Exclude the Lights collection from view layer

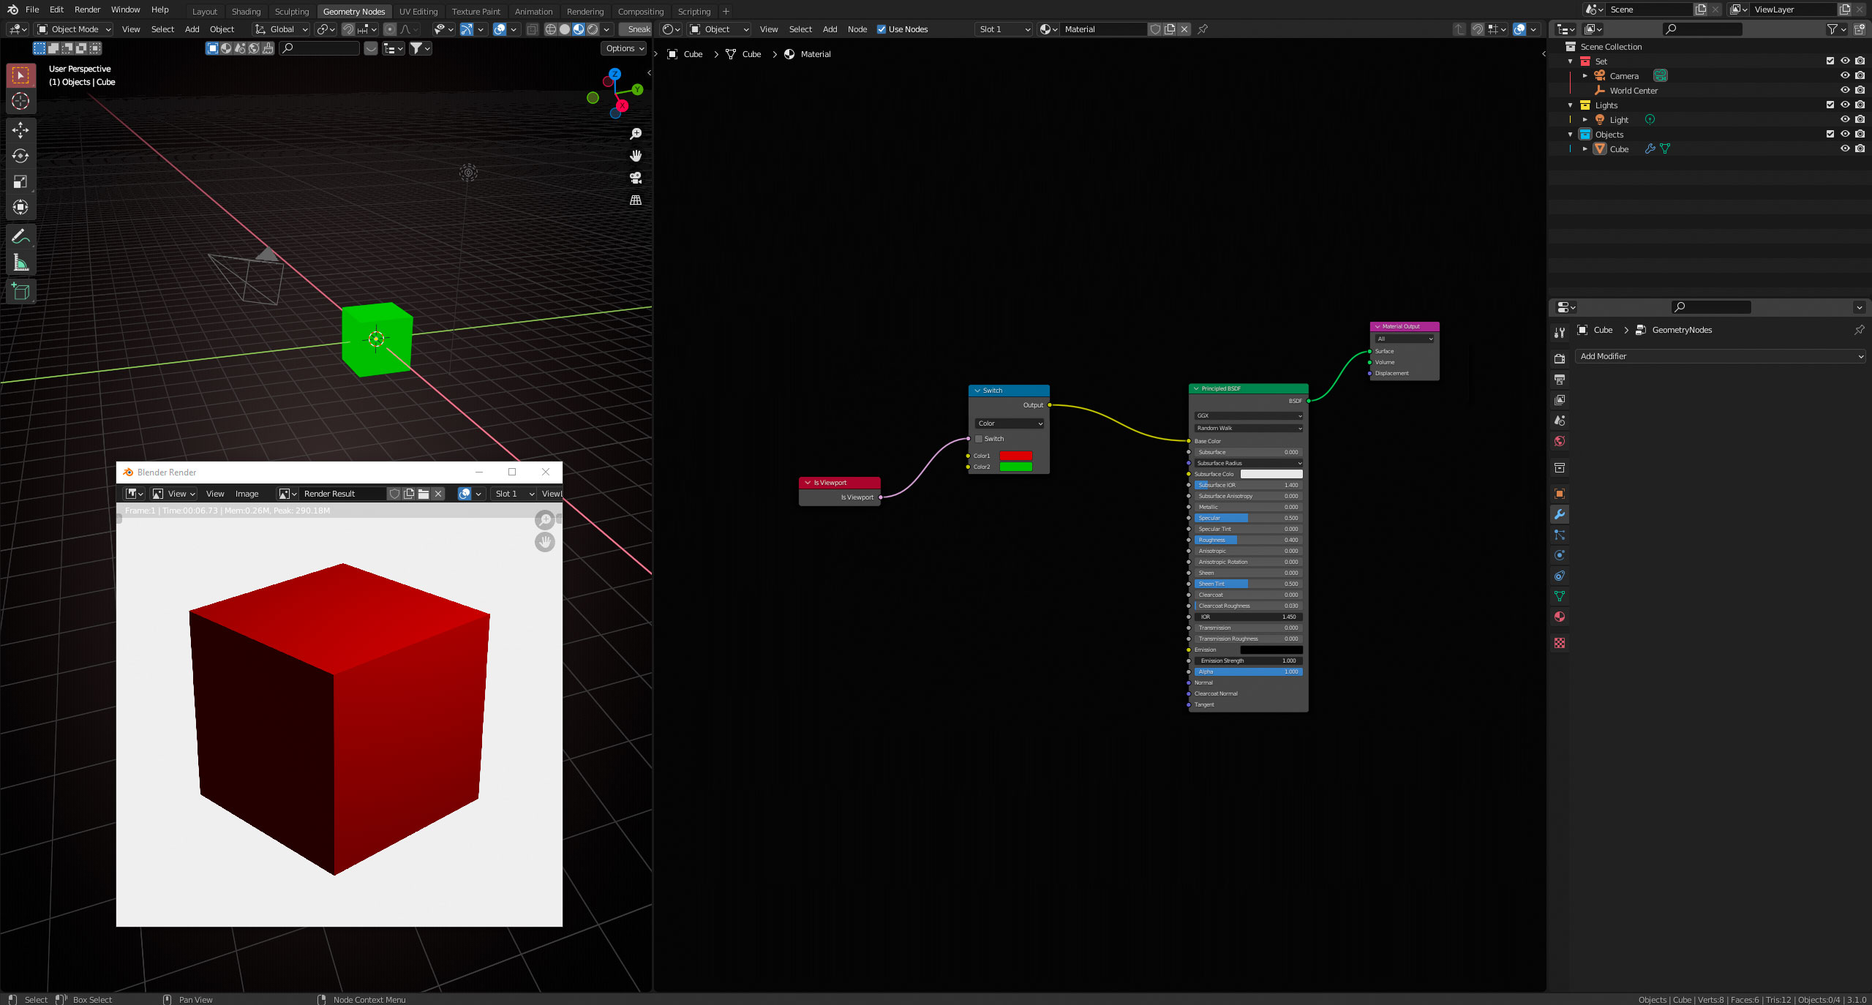[1830, 105]
